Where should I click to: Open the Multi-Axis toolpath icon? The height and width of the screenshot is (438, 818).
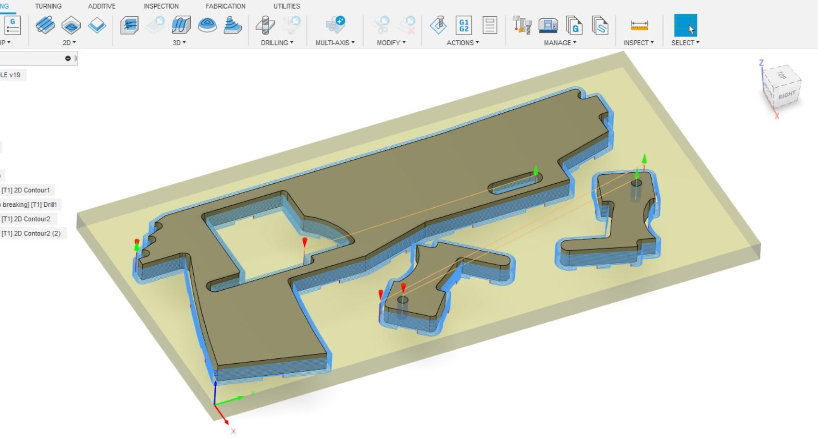coord(335,25)
